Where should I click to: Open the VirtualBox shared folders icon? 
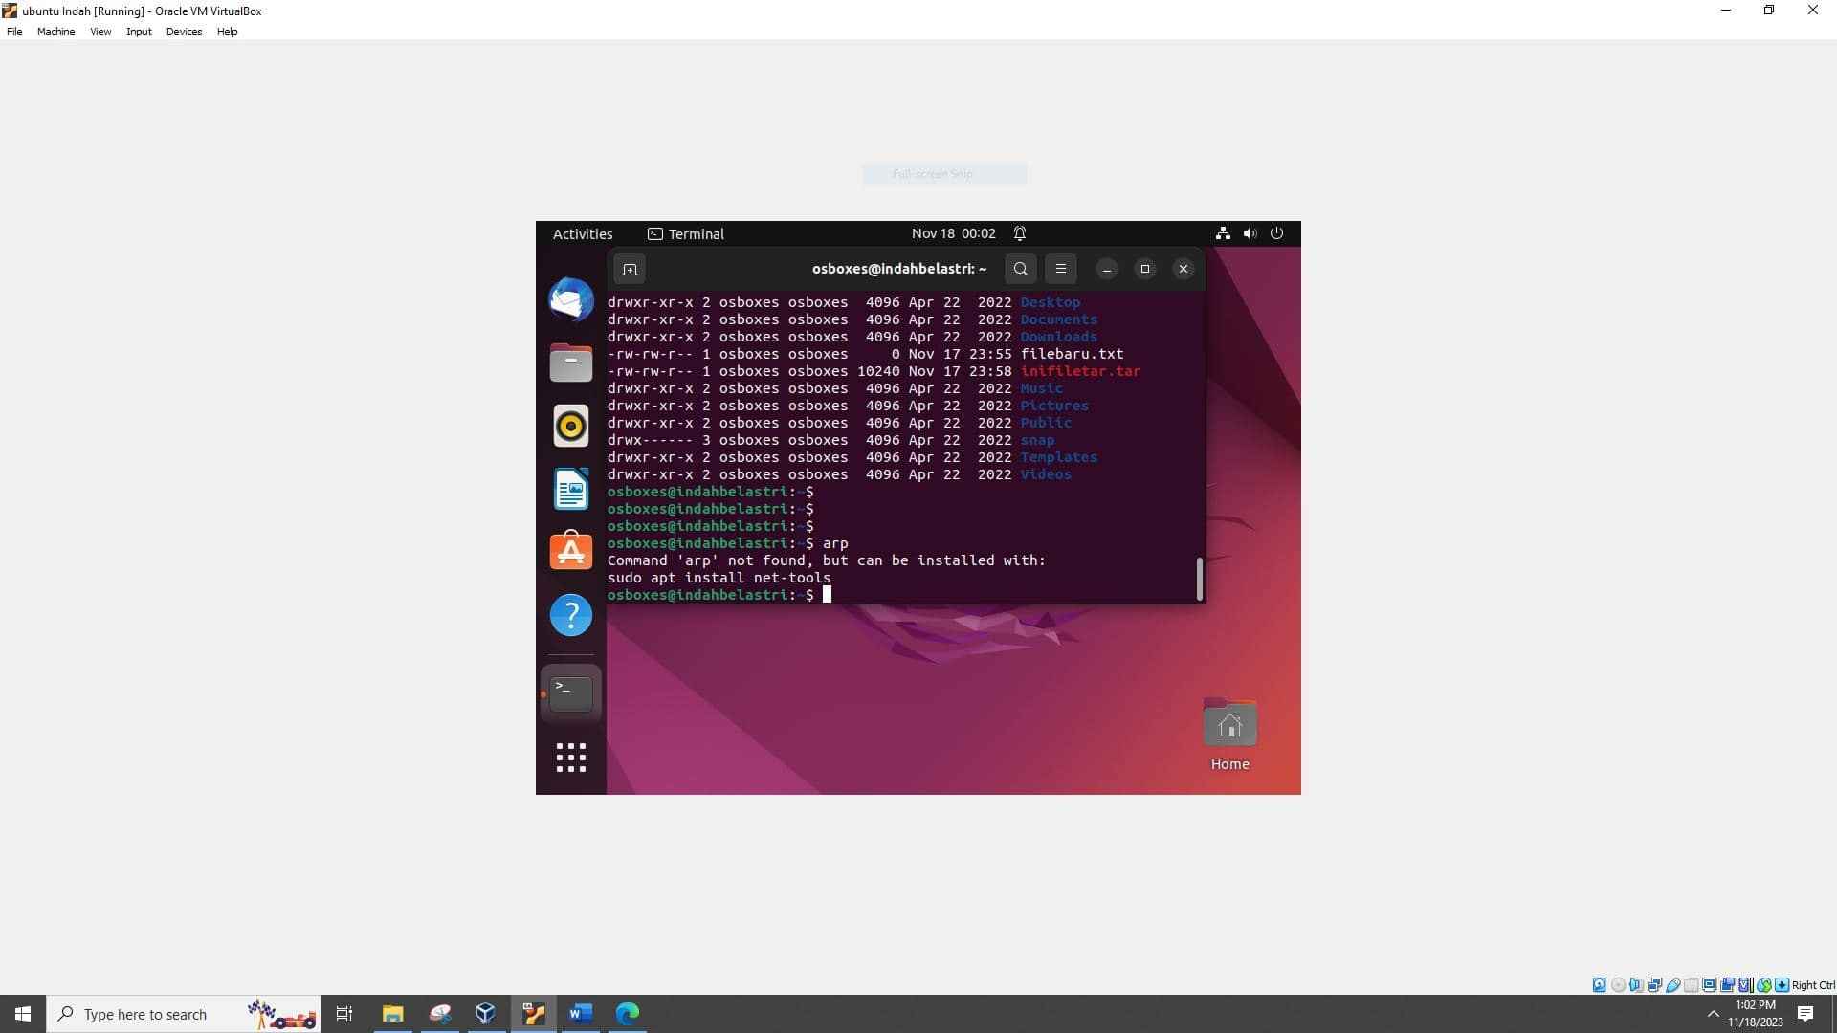tap(1691, 985)
